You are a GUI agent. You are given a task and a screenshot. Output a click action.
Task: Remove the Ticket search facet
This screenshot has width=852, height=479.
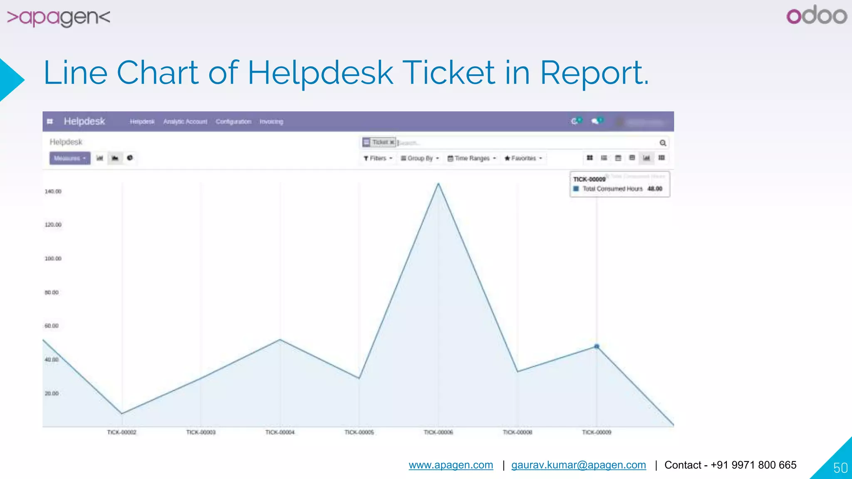click(x=392, y=142)
